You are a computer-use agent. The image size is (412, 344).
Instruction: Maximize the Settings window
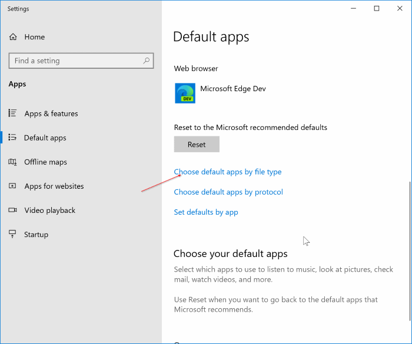pos(377,8)
